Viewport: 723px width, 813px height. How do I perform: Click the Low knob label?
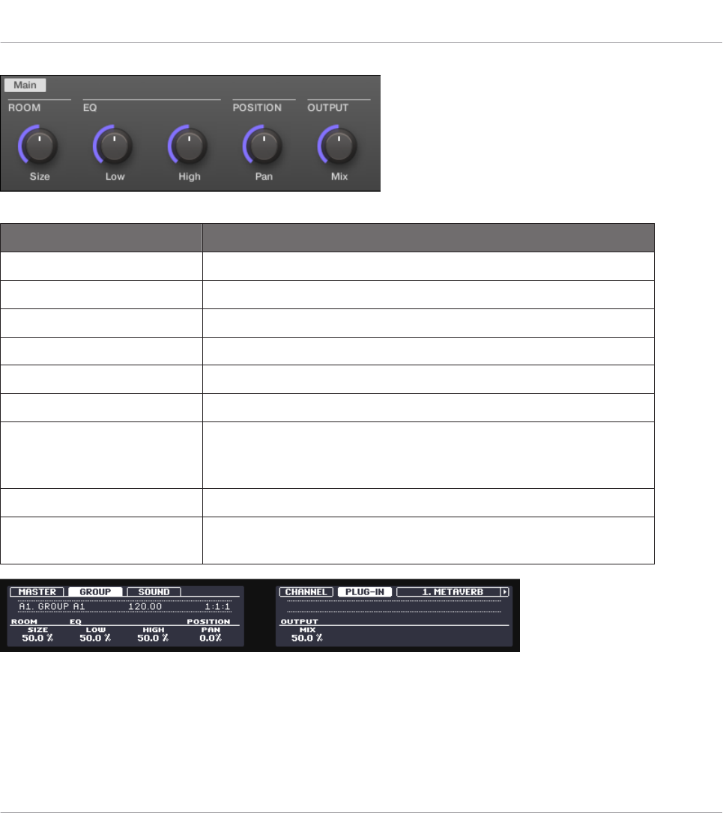click(115, 176)
